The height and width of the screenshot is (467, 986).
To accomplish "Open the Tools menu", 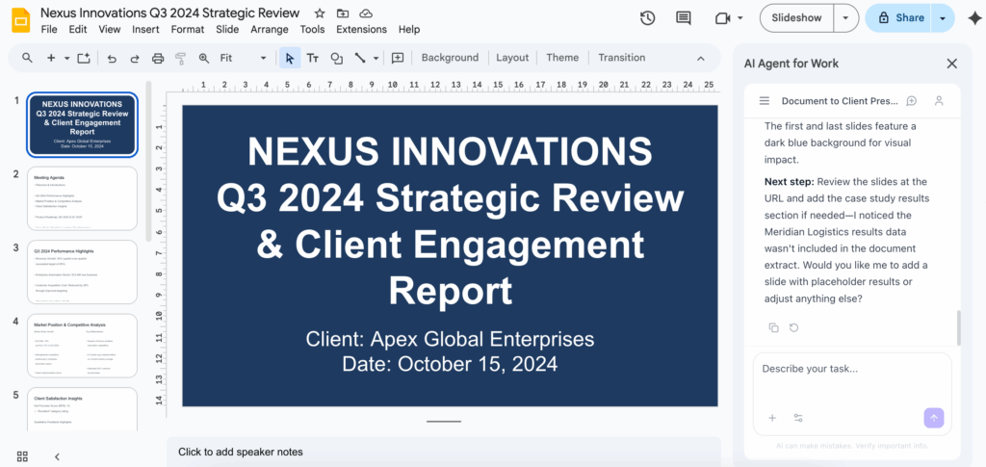I will click(x=313, y=29).
